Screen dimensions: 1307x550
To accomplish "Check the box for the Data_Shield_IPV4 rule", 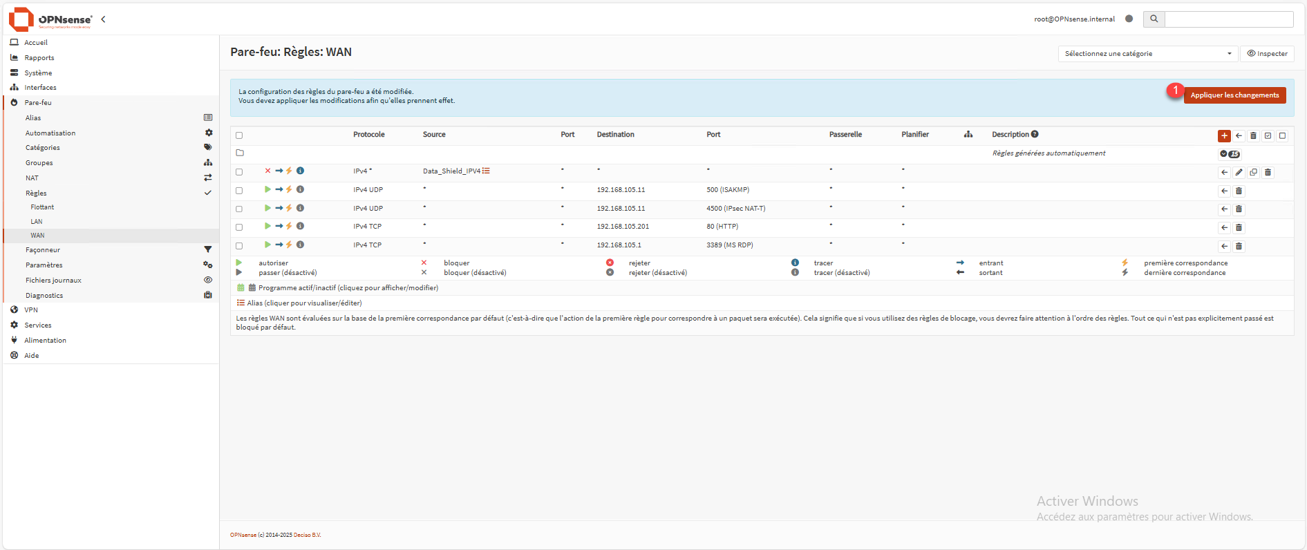I will pyautogui.click(x=239, y=172).
